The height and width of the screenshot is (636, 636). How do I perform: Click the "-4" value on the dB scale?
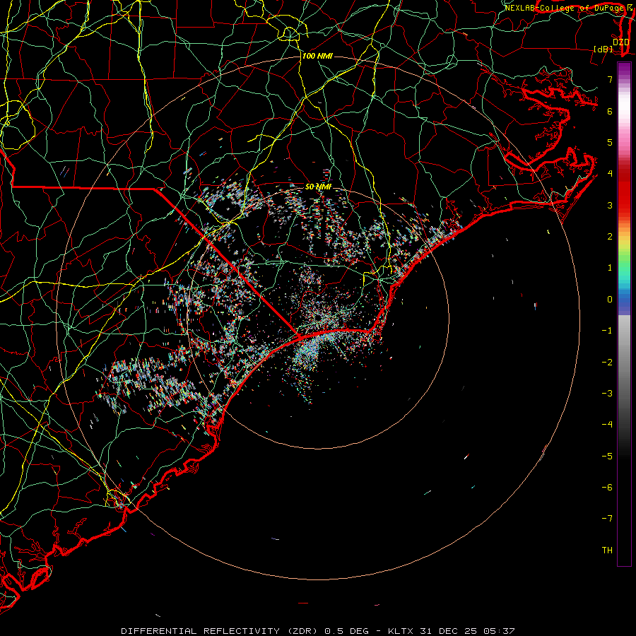coord(607,425)
